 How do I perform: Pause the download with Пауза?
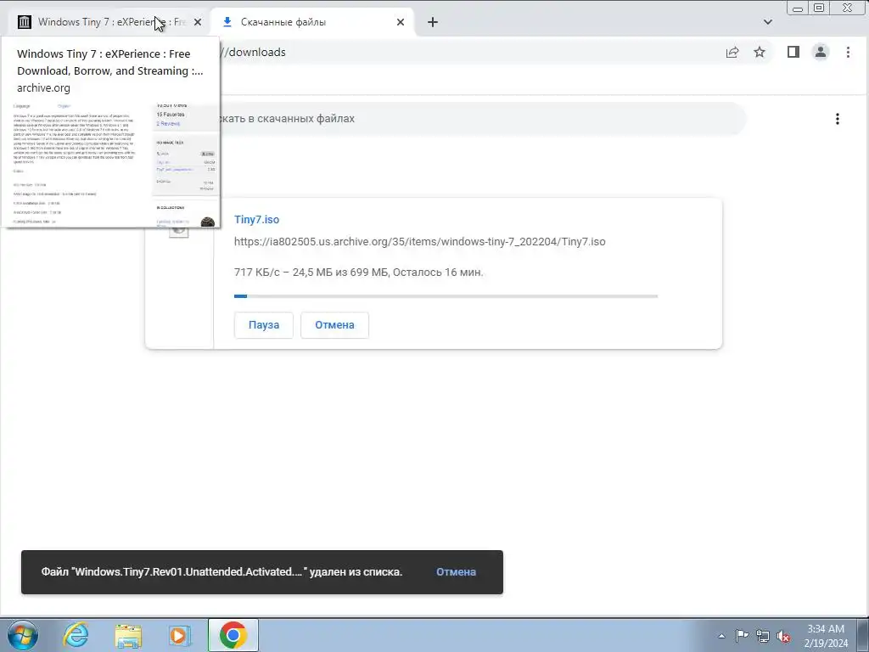(x=264, y=325)
